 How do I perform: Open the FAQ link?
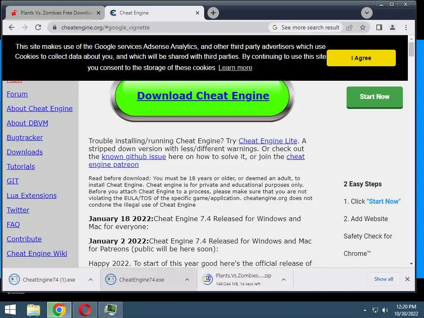pos(13,224)
